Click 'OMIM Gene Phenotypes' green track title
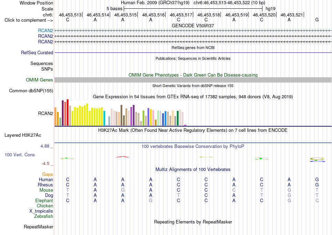Screen dimensions: 332x235 coord(193,75)
